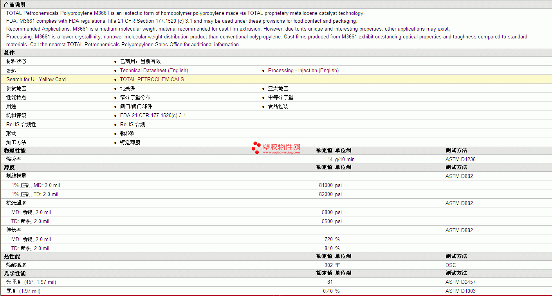Click the '81000' modulus value
This screenshot has width=552, height=296.
pyautogui.click(x=326, y=185)
